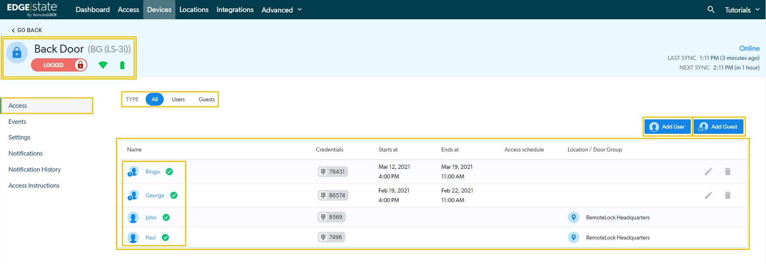Click the blue lock device icon
This screenshot has width=766, height=264.
coord(17,53)
